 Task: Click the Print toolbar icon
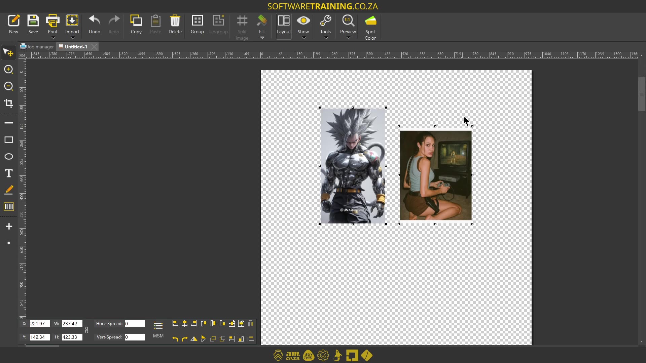(x=52, y=21)
